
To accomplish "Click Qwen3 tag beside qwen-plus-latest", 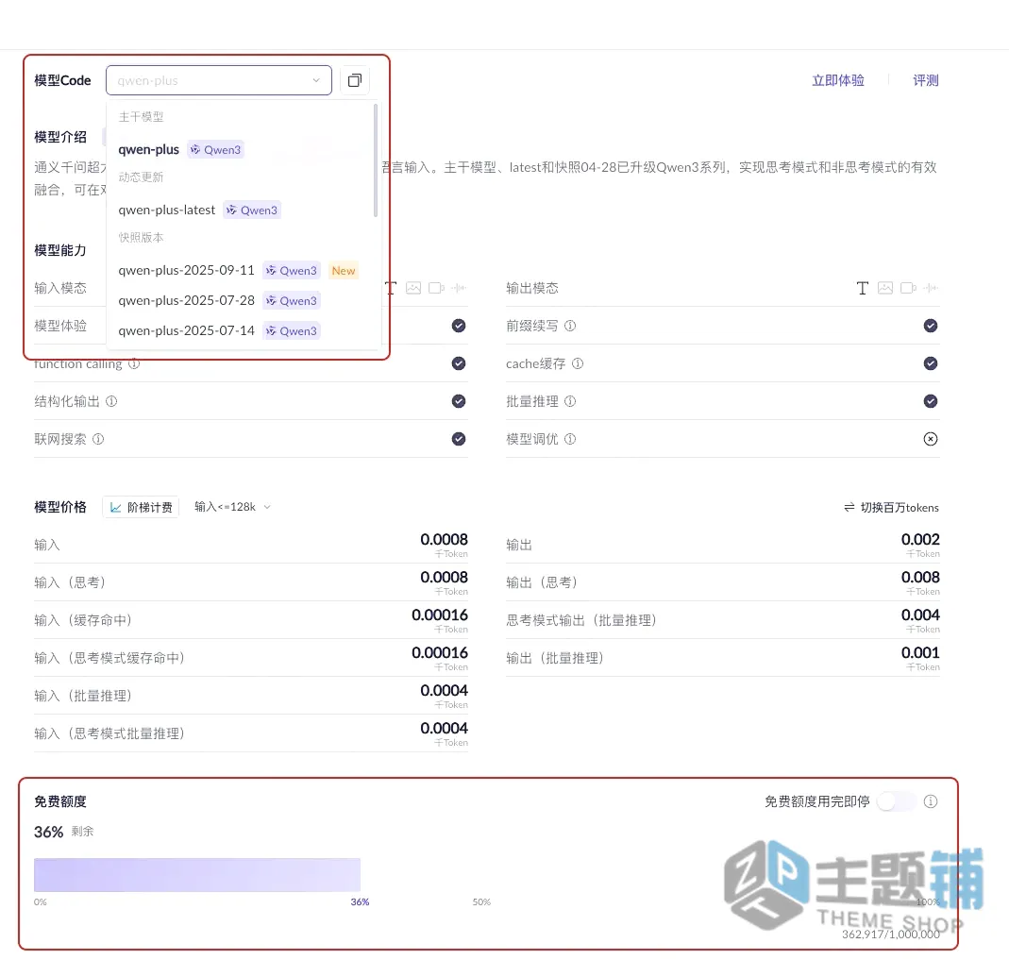I will tap(252, 211).
